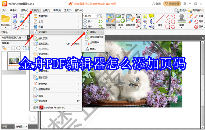Select the paperclip file attachment tool
205x130 pixels.
pos(151,21)
